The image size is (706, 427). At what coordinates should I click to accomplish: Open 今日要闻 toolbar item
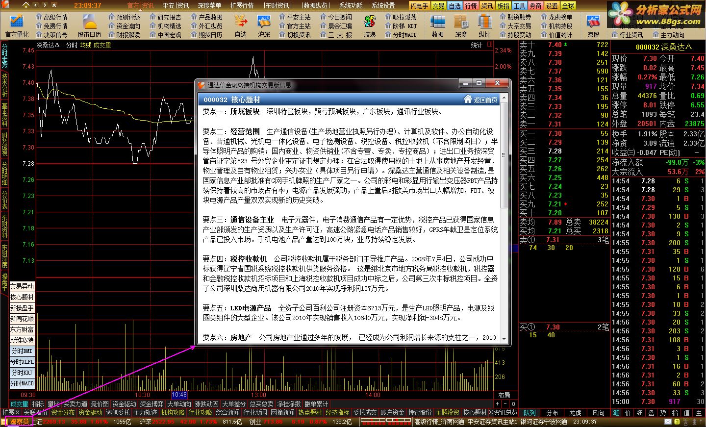point(336,17)
